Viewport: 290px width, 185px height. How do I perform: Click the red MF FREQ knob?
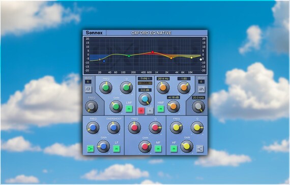134,128
